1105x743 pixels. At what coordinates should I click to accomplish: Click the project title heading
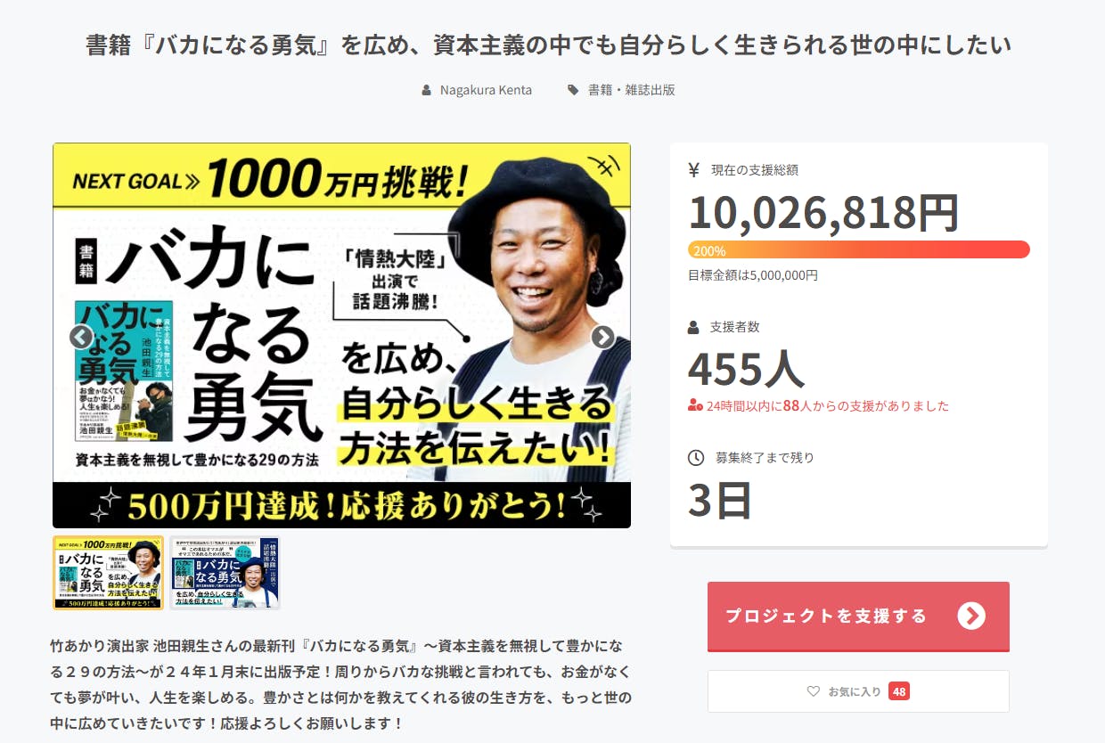549,45
